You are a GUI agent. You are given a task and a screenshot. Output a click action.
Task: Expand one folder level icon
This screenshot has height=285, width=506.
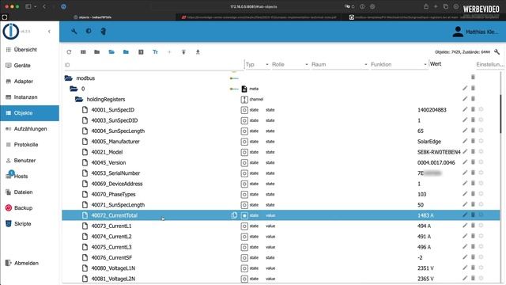pos(111,52)
